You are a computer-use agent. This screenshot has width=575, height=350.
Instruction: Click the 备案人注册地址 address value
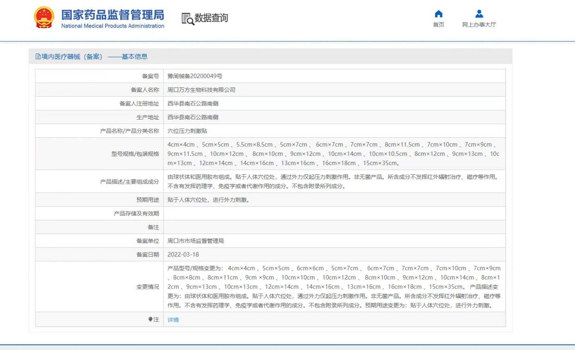pos(193,104)
